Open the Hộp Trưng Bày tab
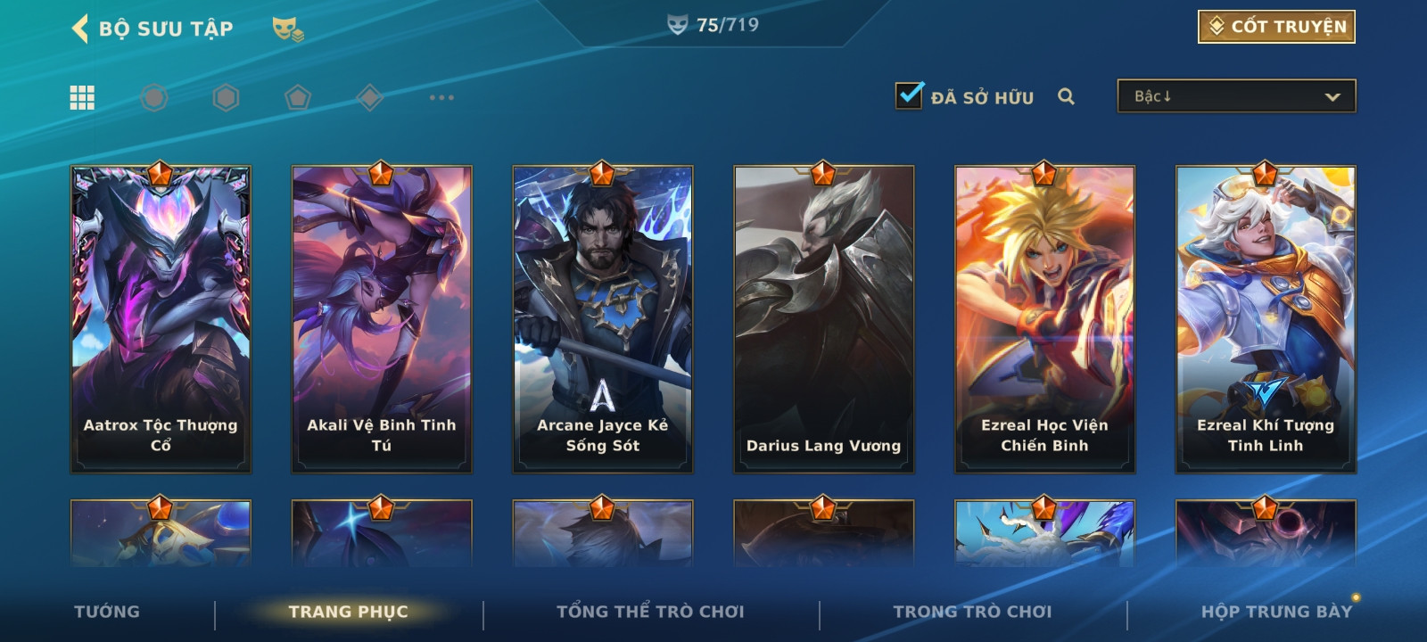The image size is (1427, 642). 1276,612
